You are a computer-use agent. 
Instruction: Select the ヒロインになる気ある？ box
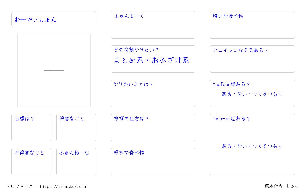coord(252,59)
